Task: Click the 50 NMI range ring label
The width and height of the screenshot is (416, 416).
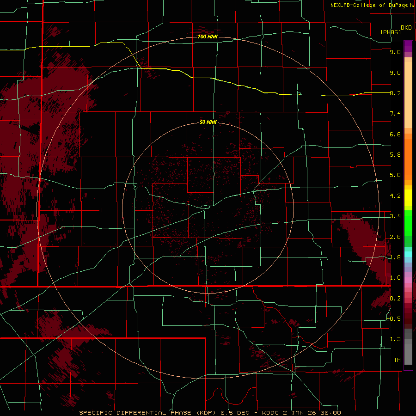Action: (208, 122)
